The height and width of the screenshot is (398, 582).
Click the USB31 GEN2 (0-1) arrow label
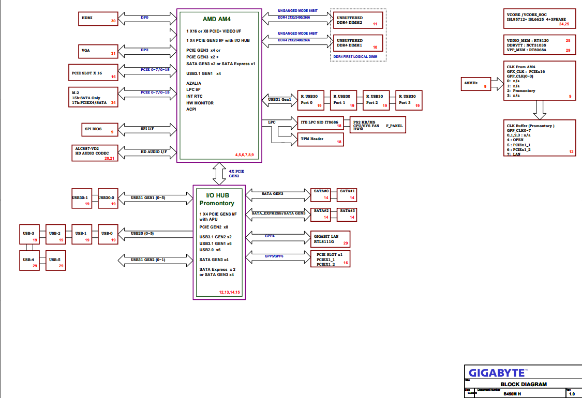[148, 259]
